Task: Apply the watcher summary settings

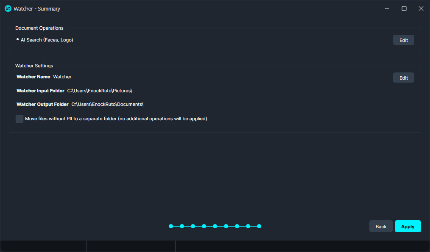Action: point(408,227)
